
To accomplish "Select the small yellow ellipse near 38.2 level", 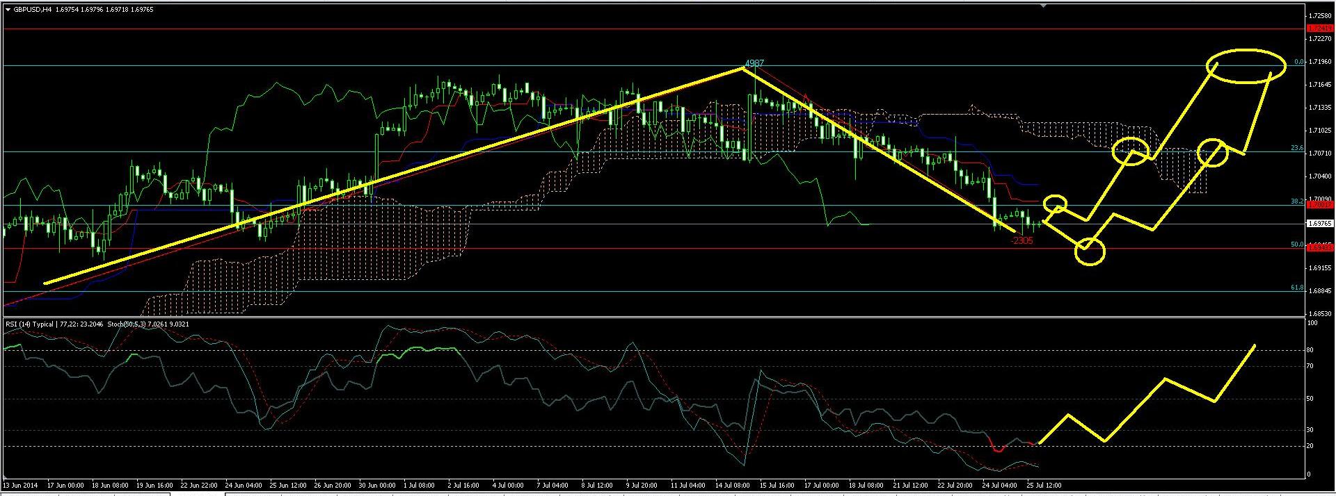I will coord(1056,204).
